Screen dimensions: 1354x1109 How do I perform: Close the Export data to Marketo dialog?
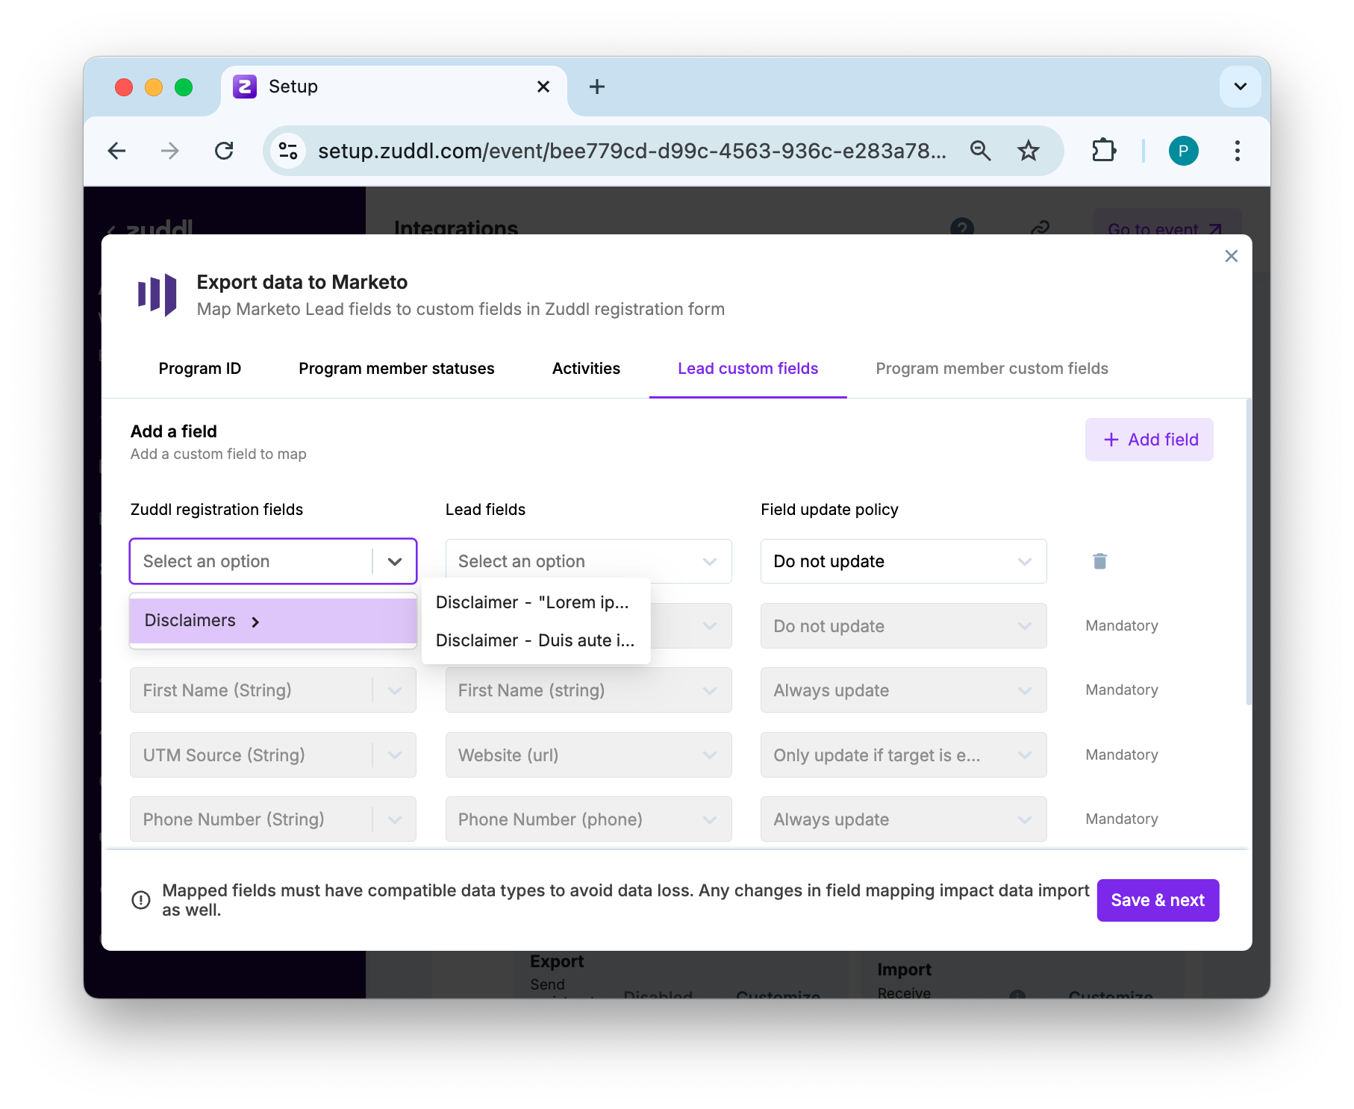pyautogui.click(x=1231, y=256)
